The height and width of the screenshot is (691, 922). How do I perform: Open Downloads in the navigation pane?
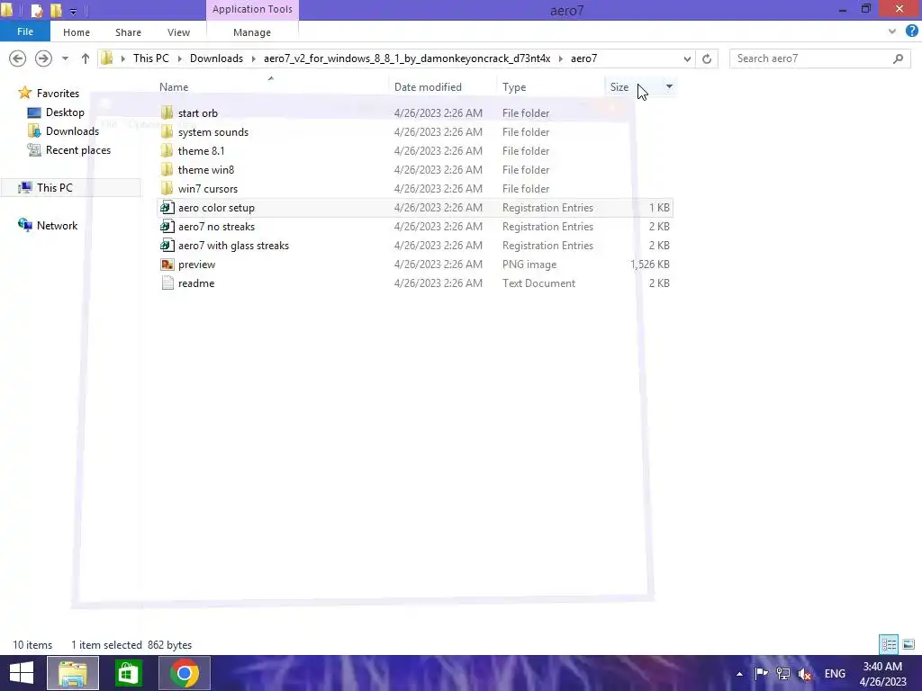coord(72,131)
